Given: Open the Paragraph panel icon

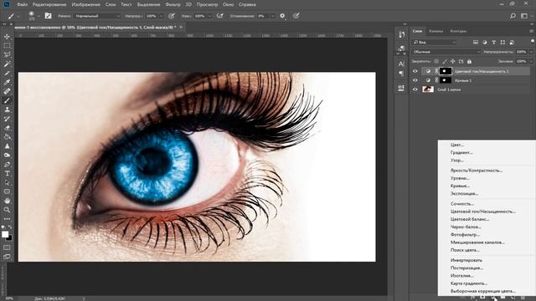Looking at the screenshot, I should 401,74.
